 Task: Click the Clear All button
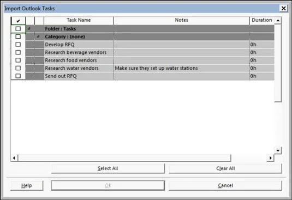tap(225, 168)
